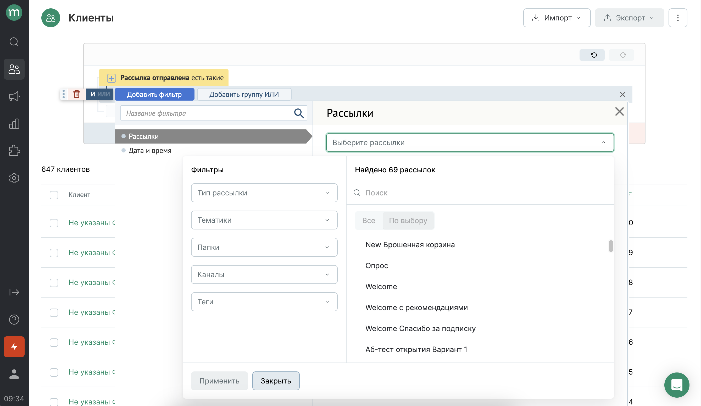701x406 pixels.
Task: Open the Campaigns megaphone icon in sidebar
Action: tap(14, 96)
